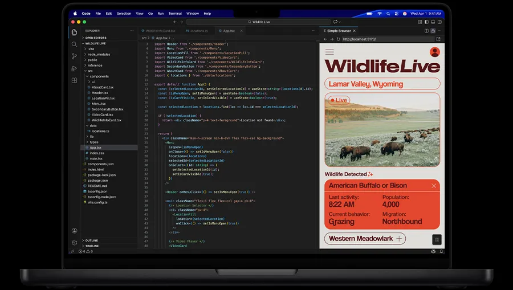Close the American Buffalo info card
Viewport: 513px width, 290px height.
click(x=434, y=186)
